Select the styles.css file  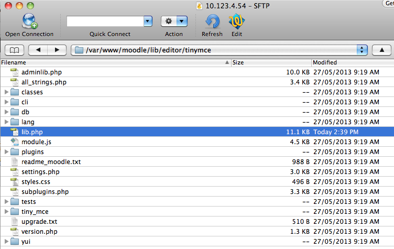point(36,182)
